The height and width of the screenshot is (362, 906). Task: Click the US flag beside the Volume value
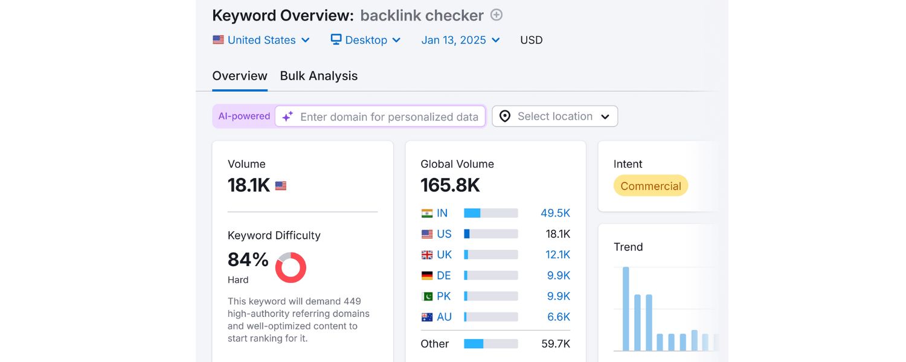pyautogui.click(x=280, y=186)
